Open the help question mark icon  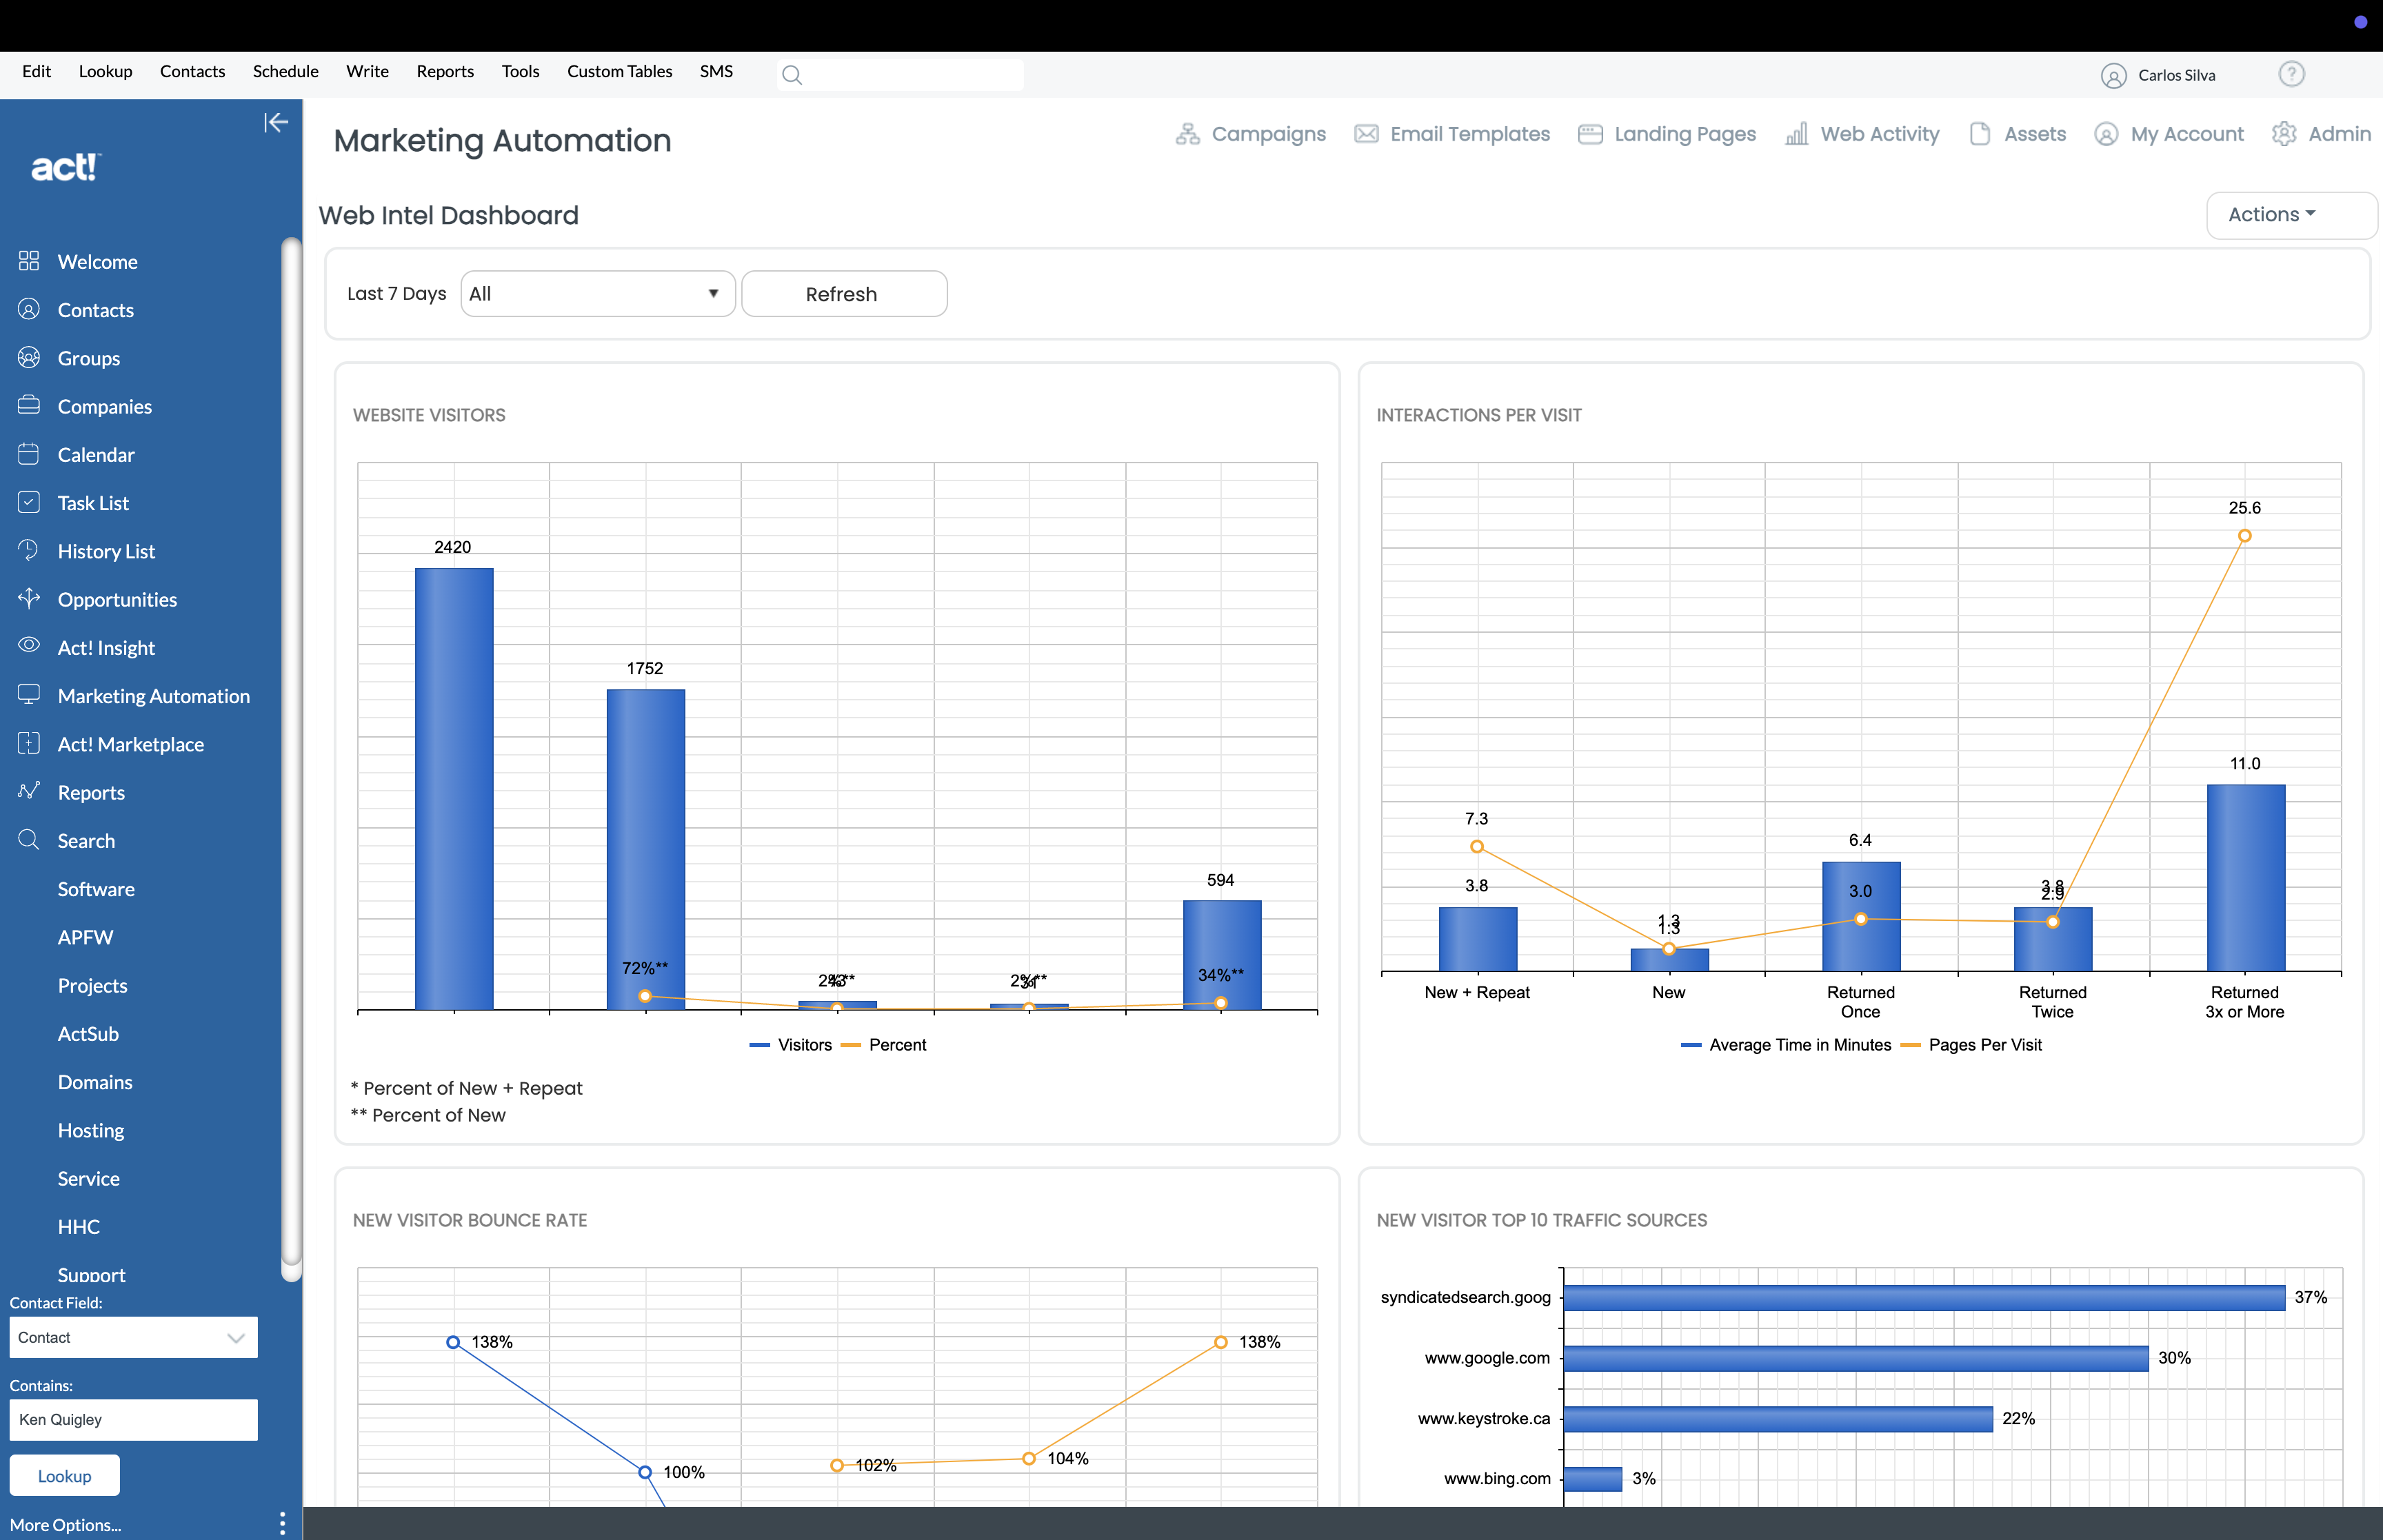point(2291,74)
